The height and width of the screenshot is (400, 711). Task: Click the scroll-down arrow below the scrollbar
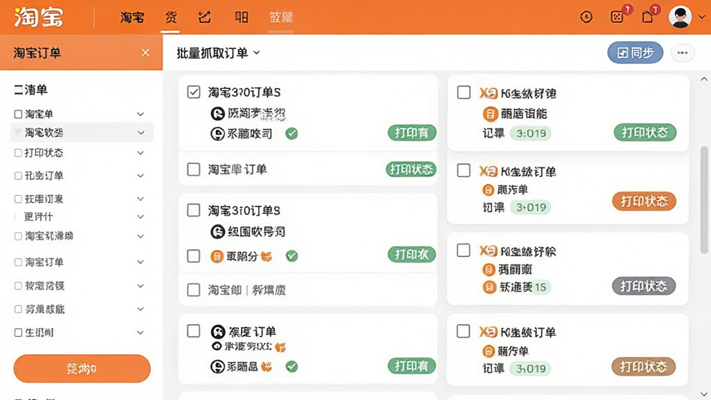tap(704, 394)
